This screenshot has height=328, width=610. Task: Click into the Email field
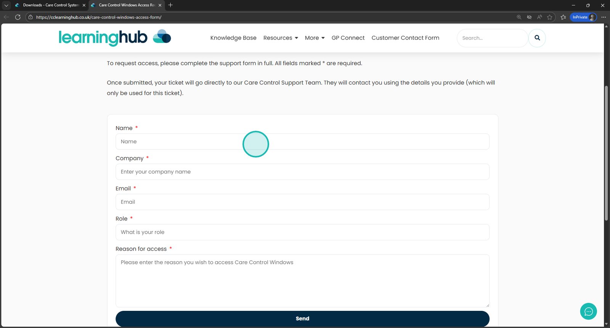(x=302, y=202)
